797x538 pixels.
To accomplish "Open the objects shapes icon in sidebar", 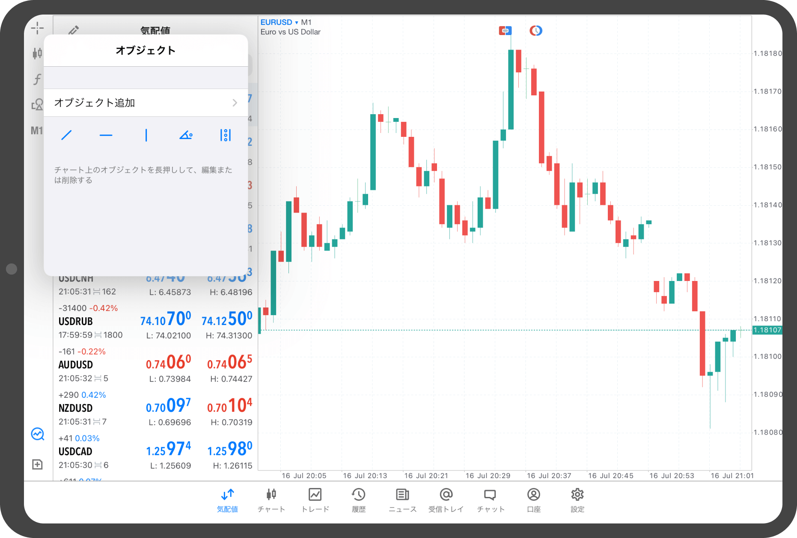I will [x=37, y=105].
